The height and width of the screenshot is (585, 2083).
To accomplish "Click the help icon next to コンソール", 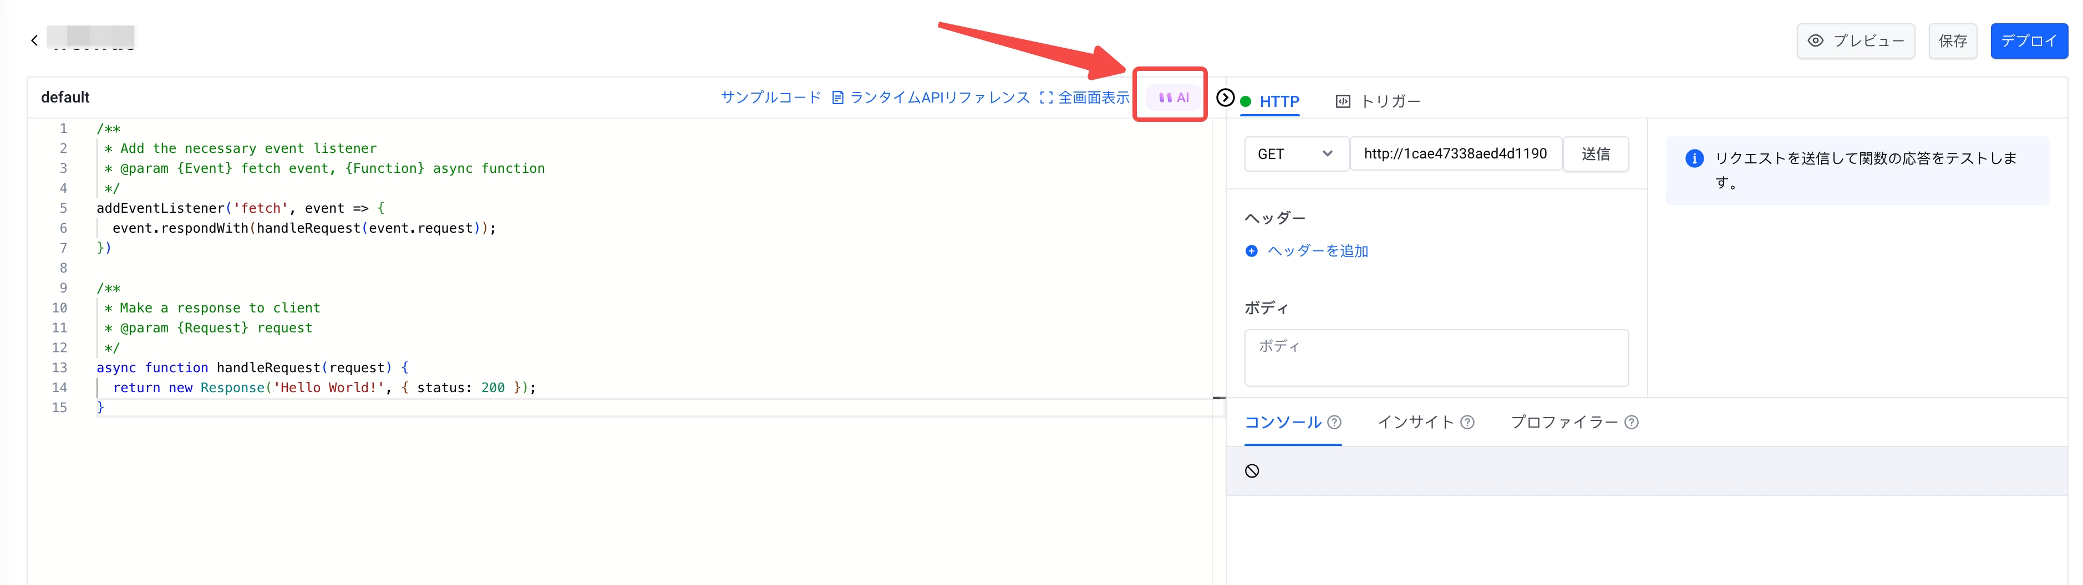I will coord(1334,423).
